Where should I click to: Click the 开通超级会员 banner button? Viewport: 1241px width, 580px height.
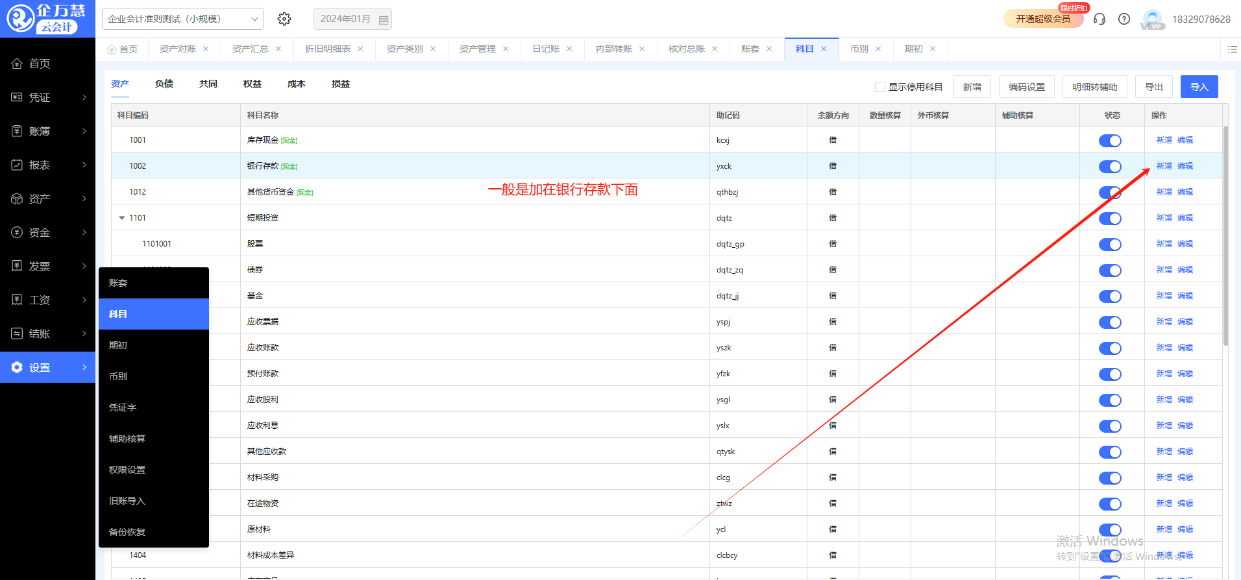coord(1044,19)
